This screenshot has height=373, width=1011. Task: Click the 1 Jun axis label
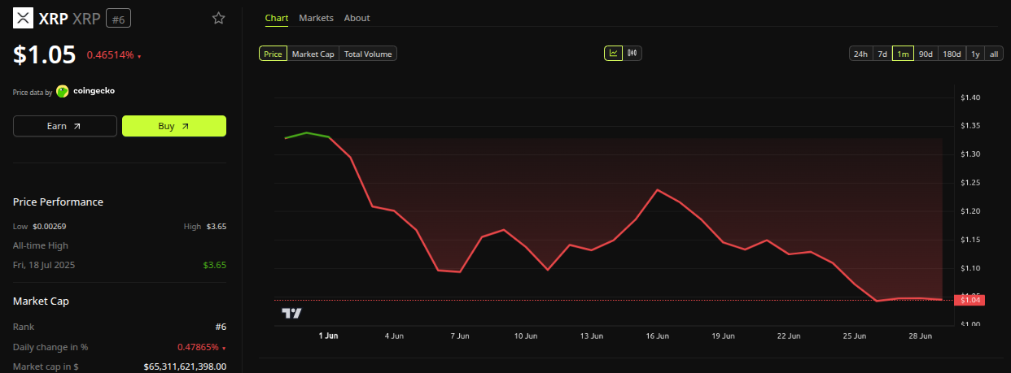tap(328, 336)
